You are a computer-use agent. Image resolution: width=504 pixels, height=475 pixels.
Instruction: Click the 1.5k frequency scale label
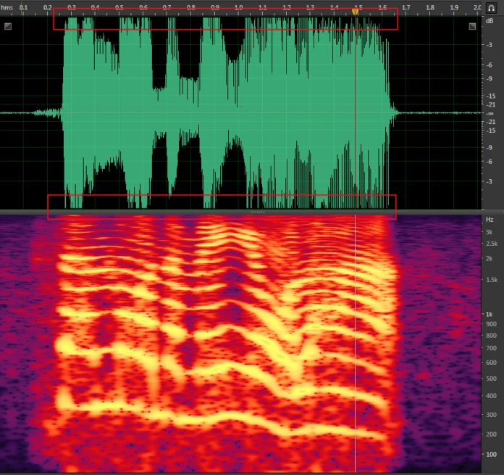click(x=492, y=280)
